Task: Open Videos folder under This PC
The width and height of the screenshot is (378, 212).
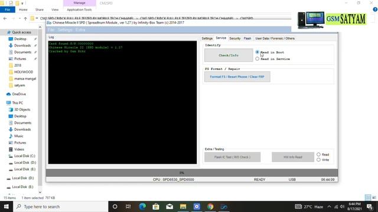Action: (x=19, y=149)
